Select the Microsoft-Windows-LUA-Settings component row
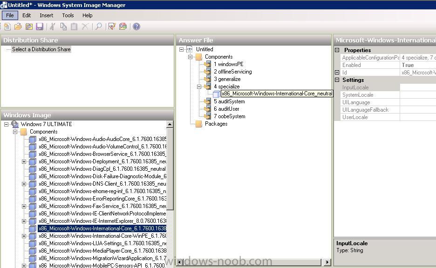Image resolution: width=436 pixels, height=268 pixels. [102, 243]
